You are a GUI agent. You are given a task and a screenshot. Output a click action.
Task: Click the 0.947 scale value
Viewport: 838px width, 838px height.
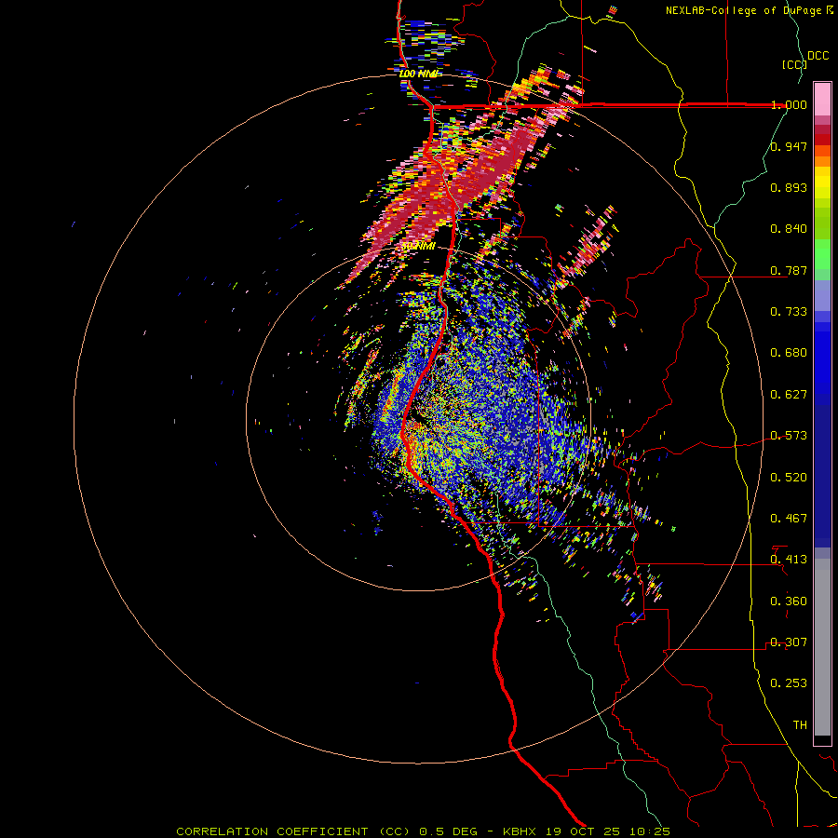click(789, 146)
